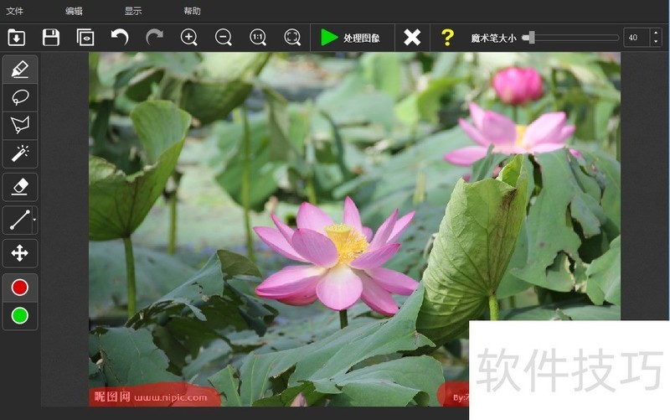Select the marker pen tool
This screenshot has height=420, width=670.
coord(20,70)
